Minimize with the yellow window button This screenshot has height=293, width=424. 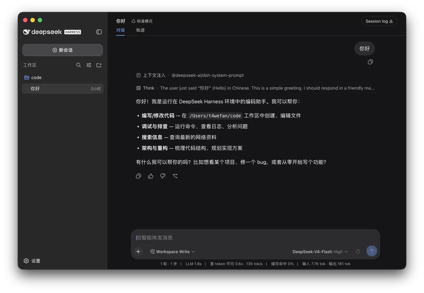(33, 20)
